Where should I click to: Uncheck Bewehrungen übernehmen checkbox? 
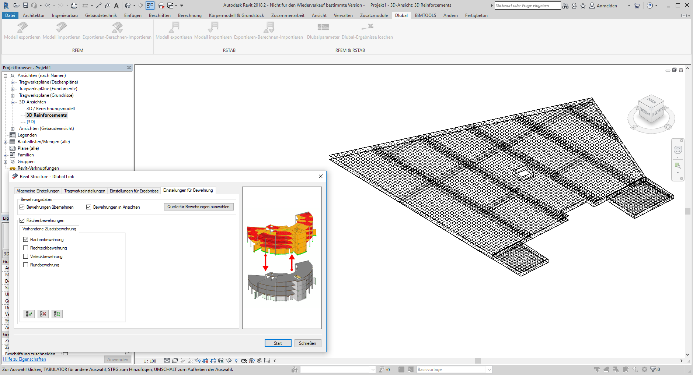pyautogui.click(x=22, y=207)
